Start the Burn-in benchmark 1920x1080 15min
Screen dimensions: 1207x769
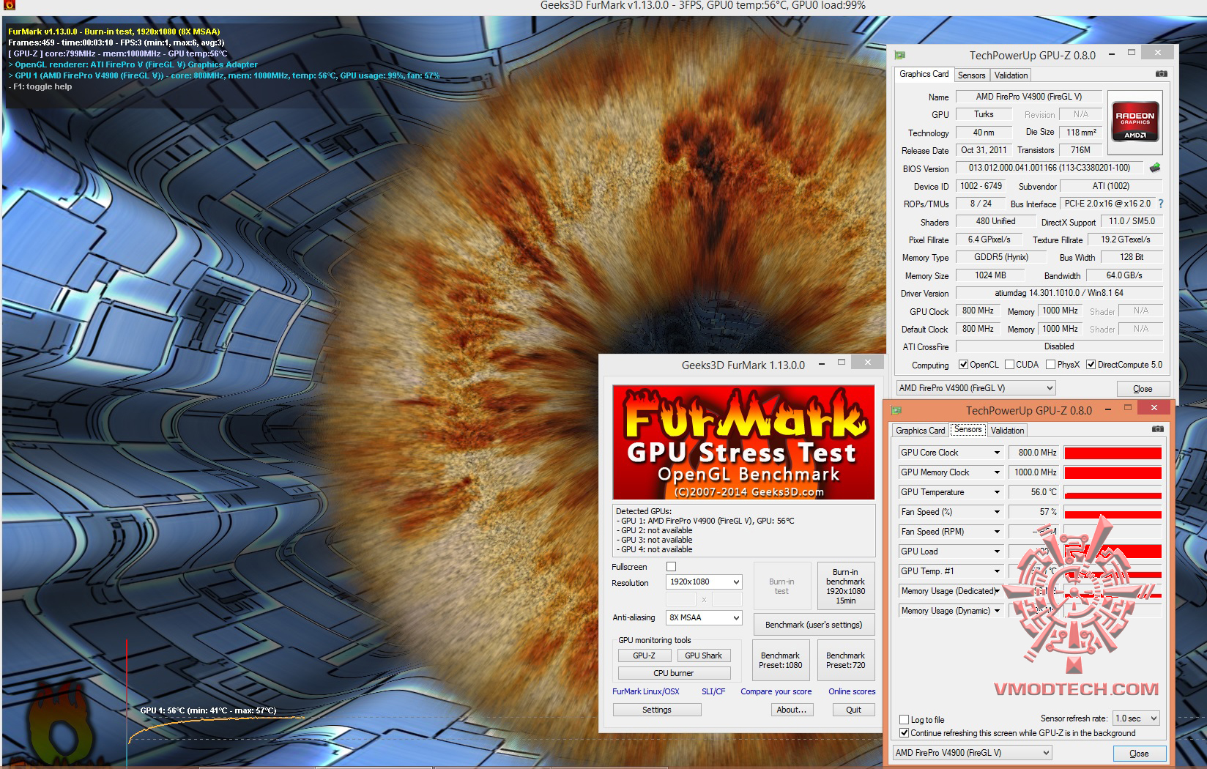click(845, 586)
